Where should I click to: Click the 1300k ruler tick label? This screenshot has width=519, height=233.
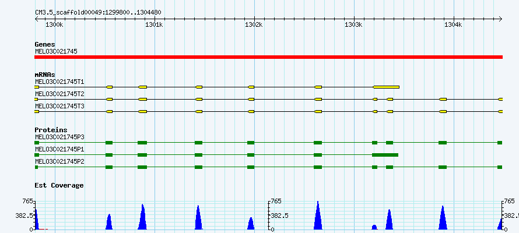(54, 24)
